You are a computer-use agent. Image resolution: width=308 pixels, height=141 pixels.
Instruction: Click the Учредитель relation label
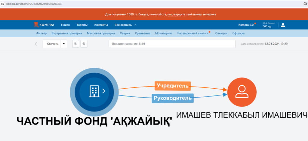pyautogui.click(x=173, y=86)
